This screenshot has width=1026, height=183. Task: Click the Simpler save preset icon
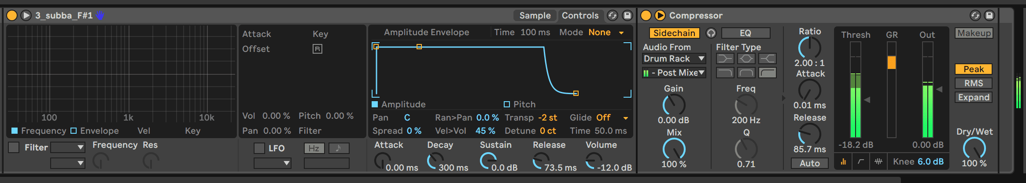[x=627, y=15]
